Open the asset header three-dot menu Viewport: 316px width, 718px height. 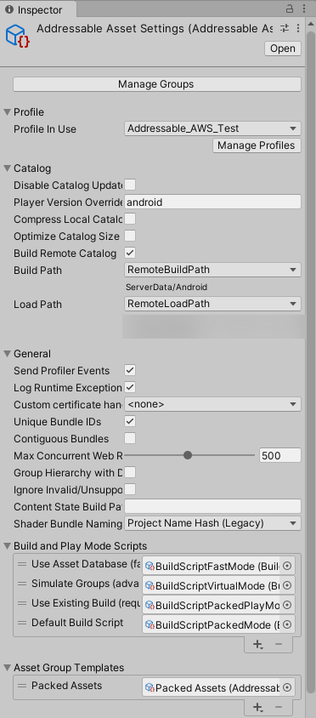298,28
